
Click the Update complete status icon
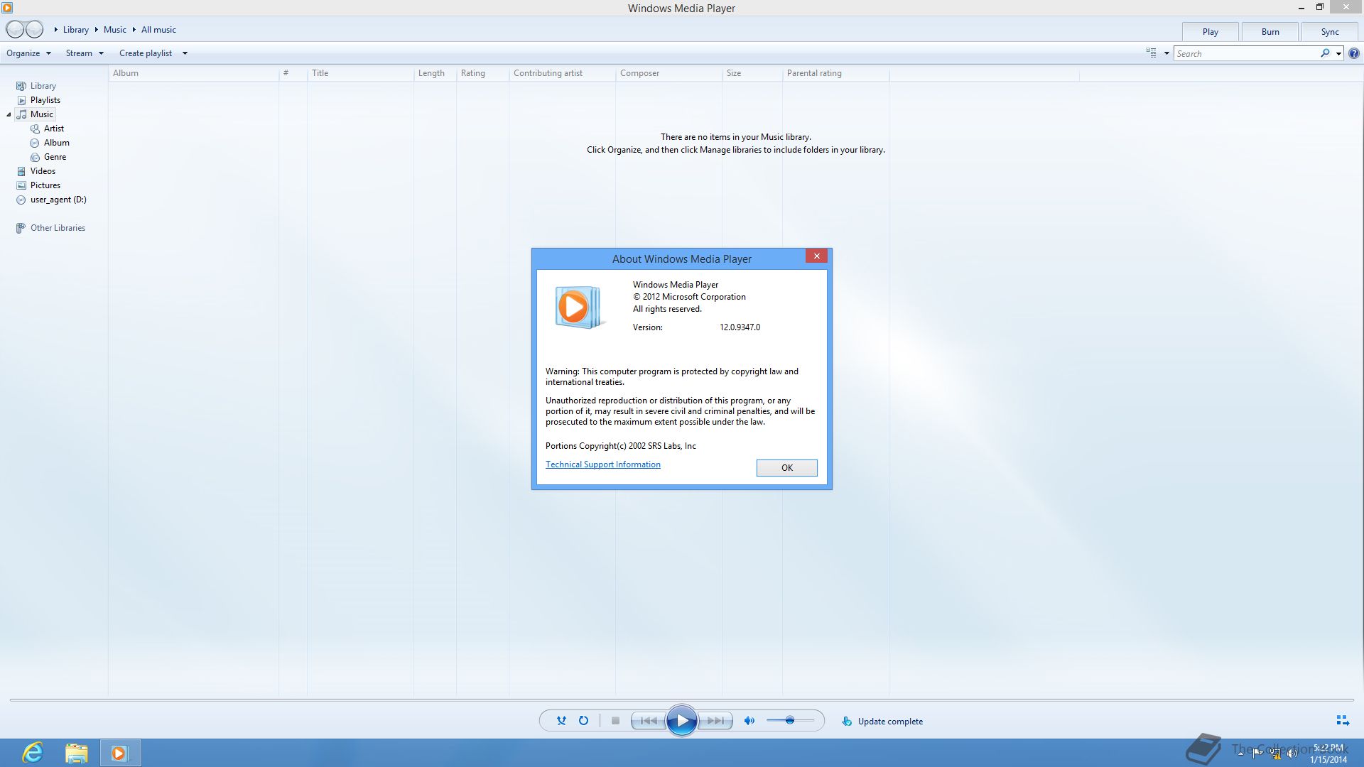click(x=846, y=721)
